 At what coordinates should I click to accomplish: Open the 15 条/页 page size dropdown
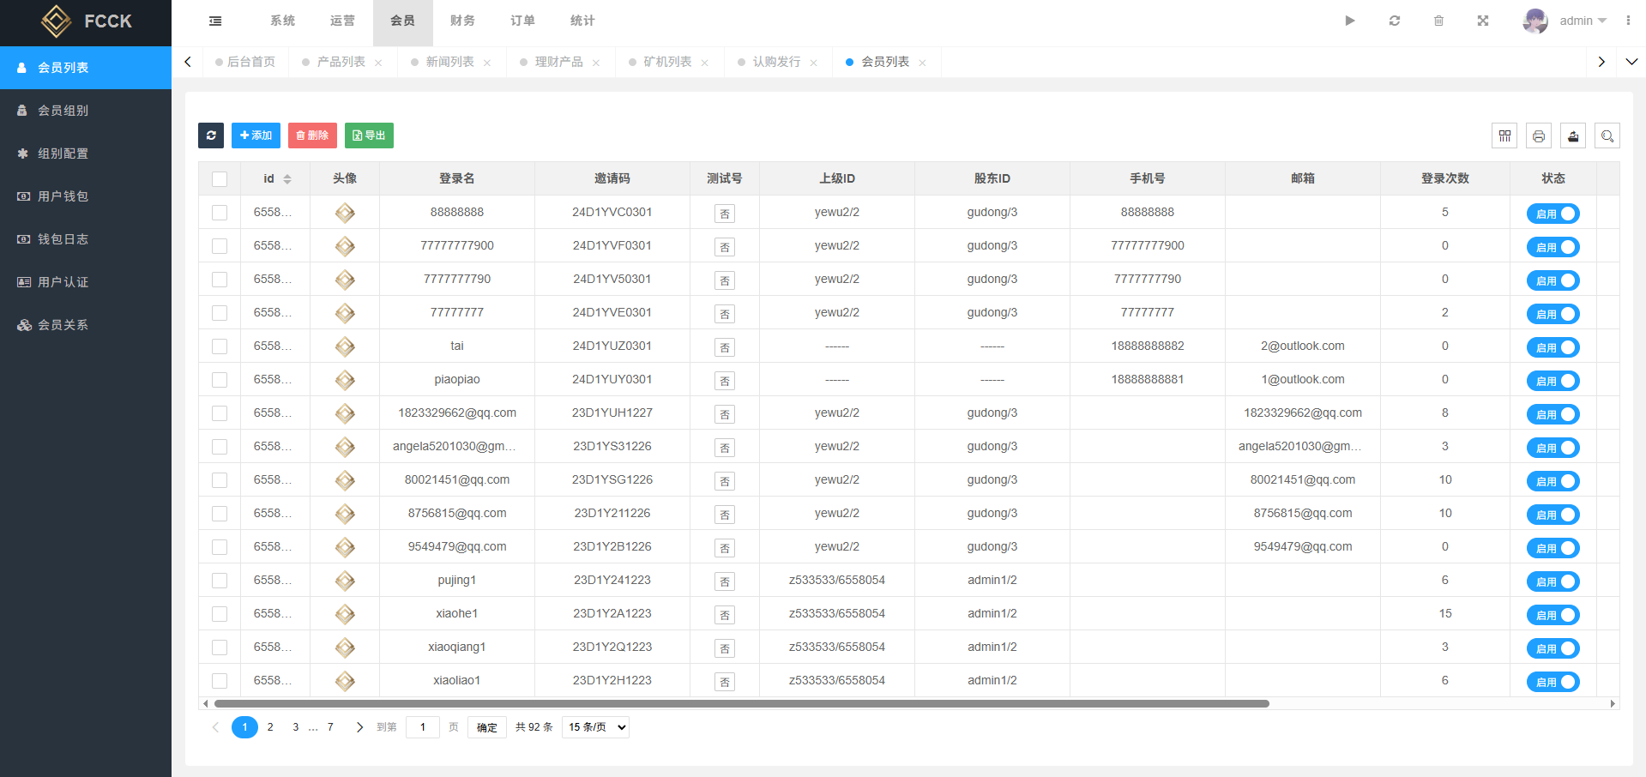pos(596,727)
